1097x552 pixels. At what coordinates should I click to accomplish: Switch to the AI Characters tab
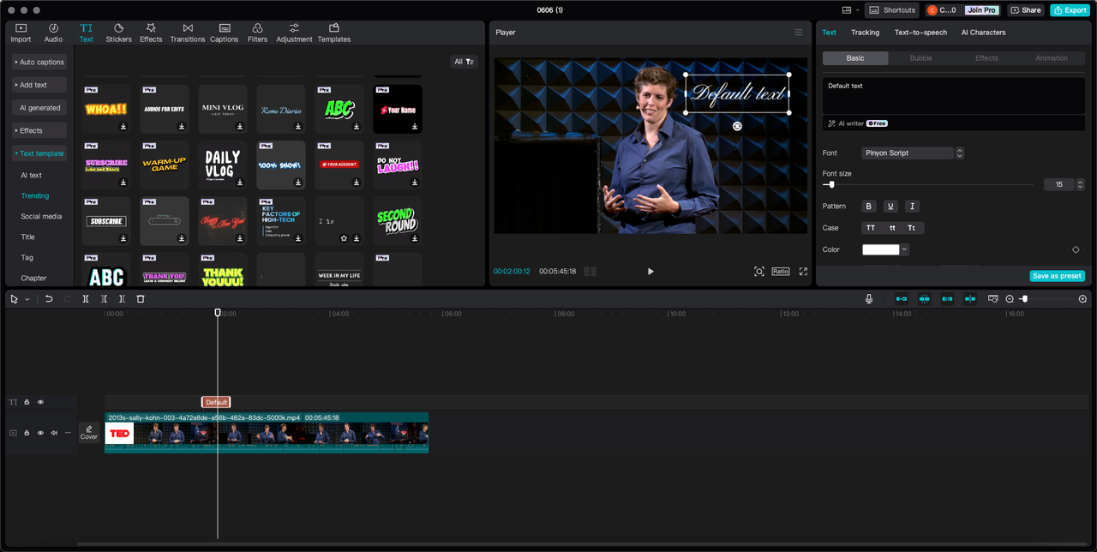coord(983,33)
